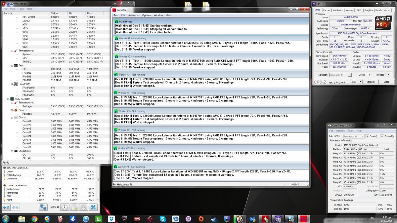Screen dimensions: 397x223
Task: Click the collapse arrows icon in sensor widget
Action: coord(15,207)
